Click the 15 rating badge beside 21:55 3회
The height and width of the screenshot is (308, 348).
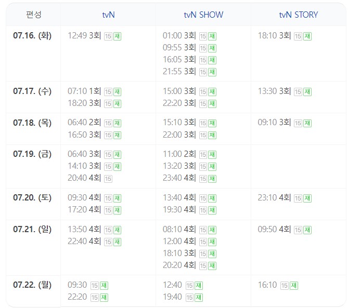click(x=203, y=72)
